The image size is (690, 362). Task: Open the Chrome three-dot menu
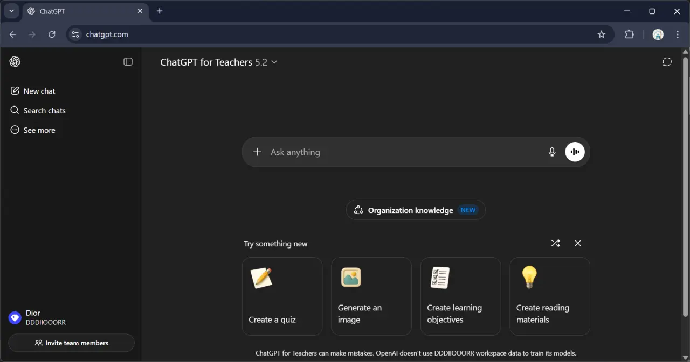pyautogui.click(x=678, y=34)
